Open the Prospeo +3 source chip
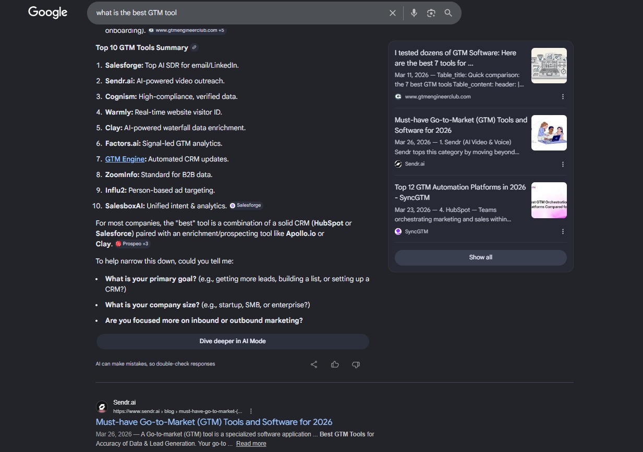Image resolution: width=643 pixels, height=452 pixels. [x=133, y=244]
